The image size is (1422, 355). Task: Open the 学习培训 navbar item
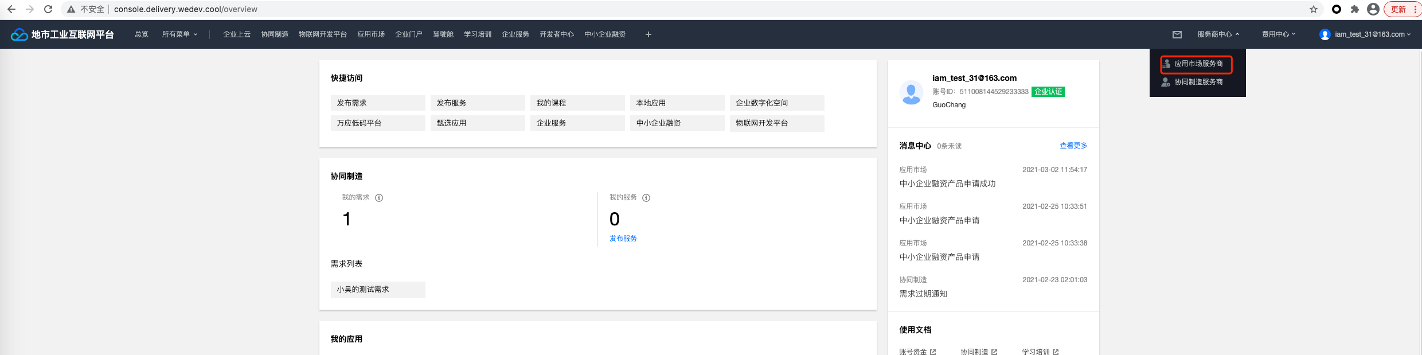click(x=478, y=34)
